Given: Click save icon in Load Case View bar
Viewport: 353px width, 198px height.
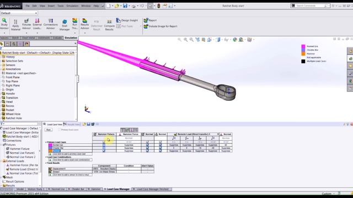Looking at the screenshot, I should pyautogui.click(x=88, y=124).
